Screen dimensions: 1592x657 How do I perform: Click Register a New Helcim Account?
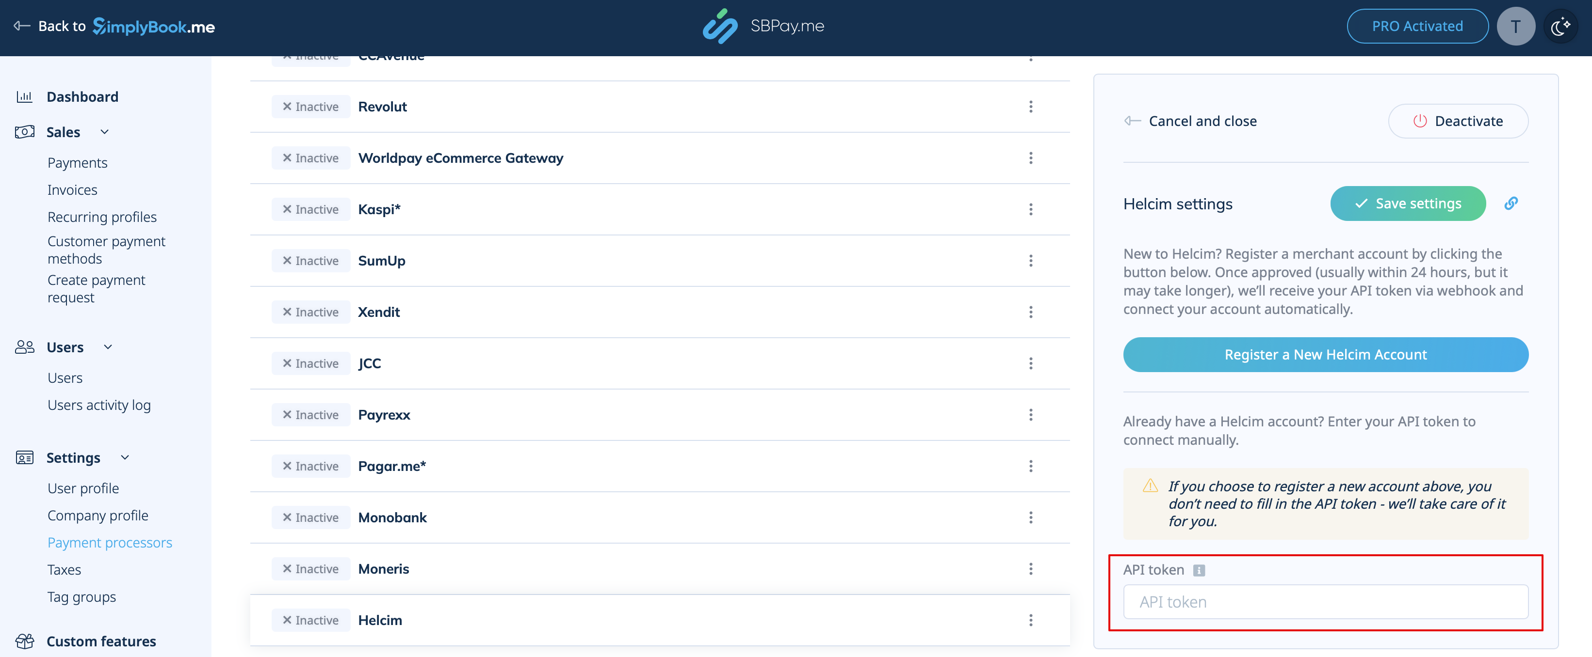pyautogui.click(x=1325, y=355)
